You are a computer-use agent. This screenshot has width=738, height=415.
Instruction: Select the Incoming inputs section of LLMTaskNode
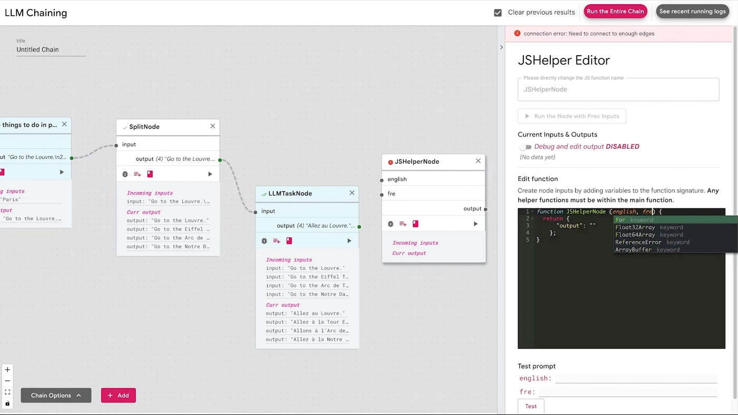[x=289, y=259]
